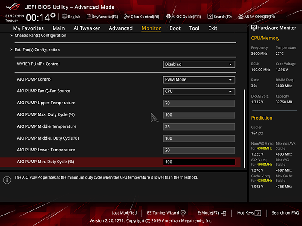This screenshot has width=302, height=226.
Task: Edit AIO PUMP Max. Duty Cycle field
Action: coord(199,115)
